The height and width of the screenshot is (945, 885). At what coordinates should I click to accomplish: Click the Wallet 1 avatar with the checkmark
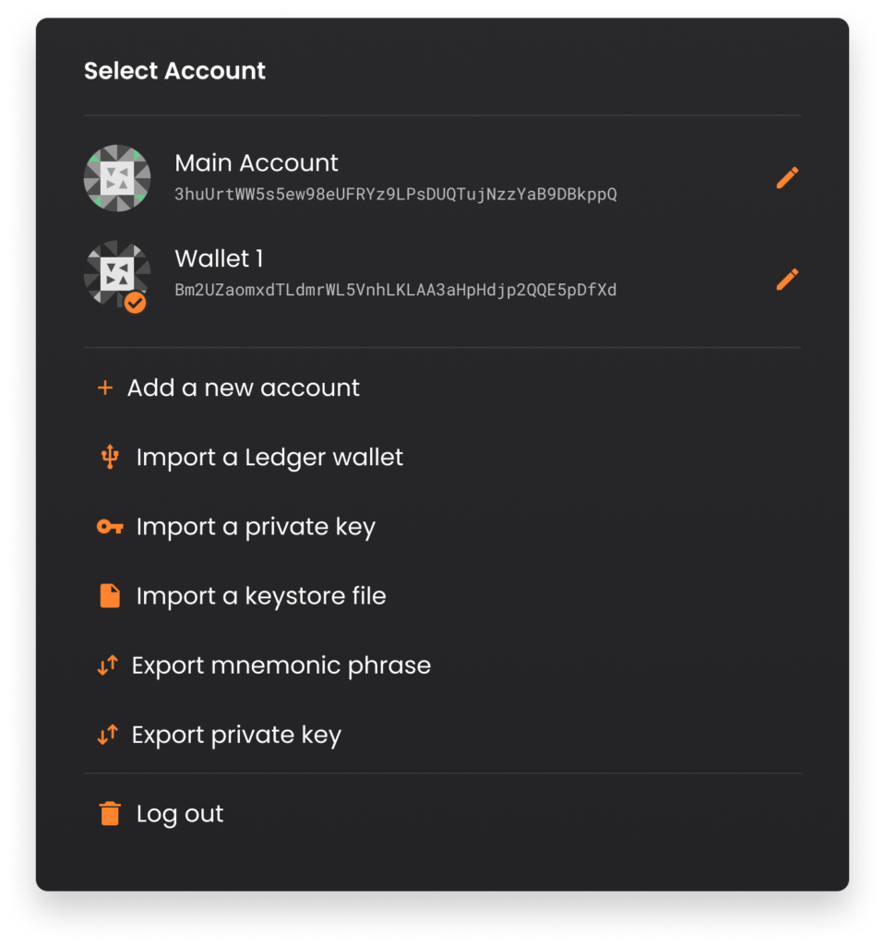click(x=117, y=275)
